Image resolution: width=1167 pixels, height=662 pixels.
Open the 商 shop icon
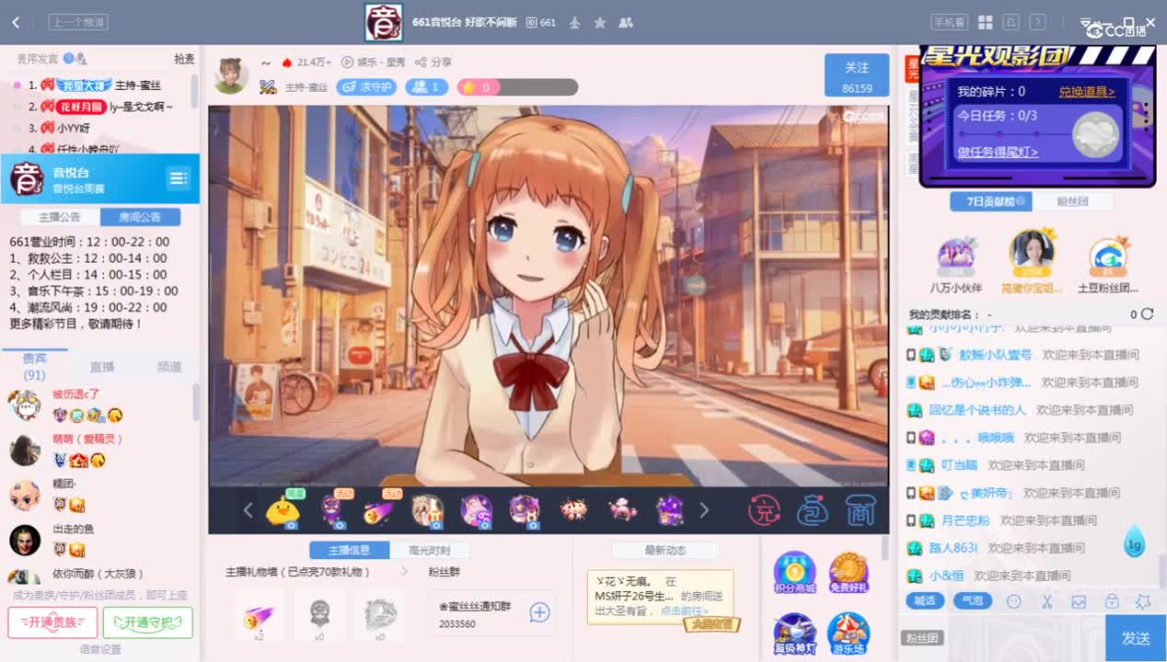coord(860,510)
